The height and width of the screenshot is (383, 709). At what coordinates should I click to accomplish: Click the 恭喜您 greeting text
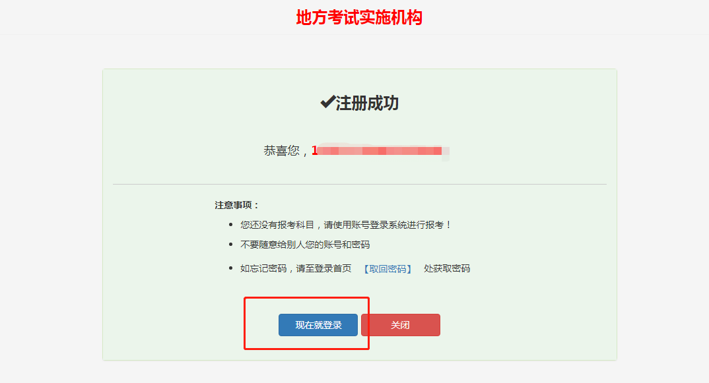pos(282,150)
